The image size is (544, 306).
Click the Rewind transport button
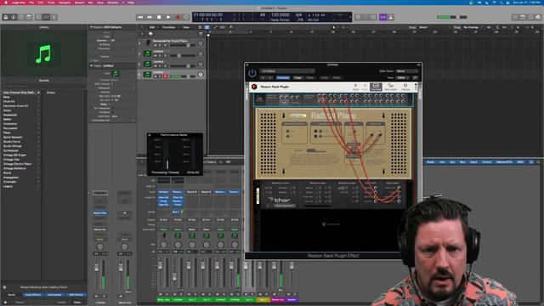tap(140, 17)
